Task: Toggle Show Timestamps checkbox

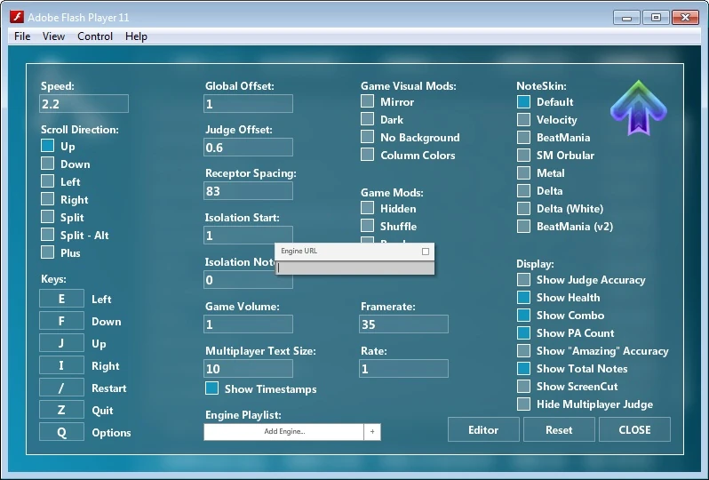Action: point(211,388)
